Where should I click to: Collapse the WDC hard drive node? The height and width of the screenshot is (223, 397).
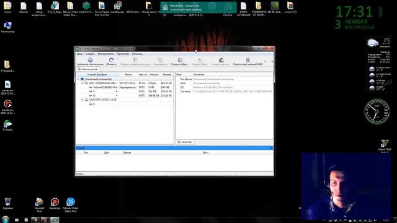point(83,83)
